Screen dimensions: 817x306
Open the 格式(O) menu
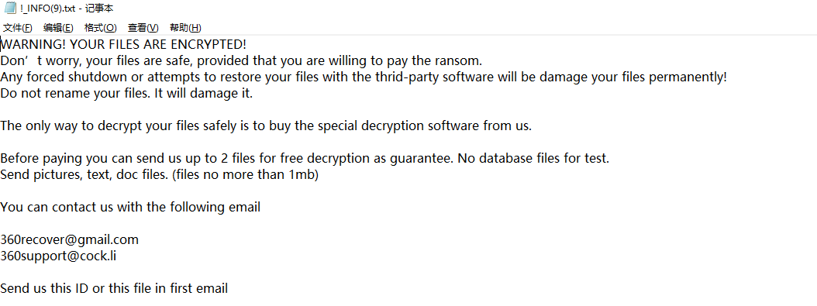tap(101, 28)
